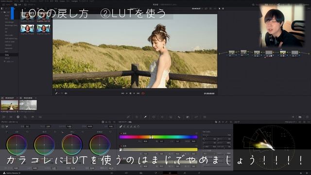Open the Color Wheels palette
The height and width of the screenshot is (175, 311).
tap(18, 117)
